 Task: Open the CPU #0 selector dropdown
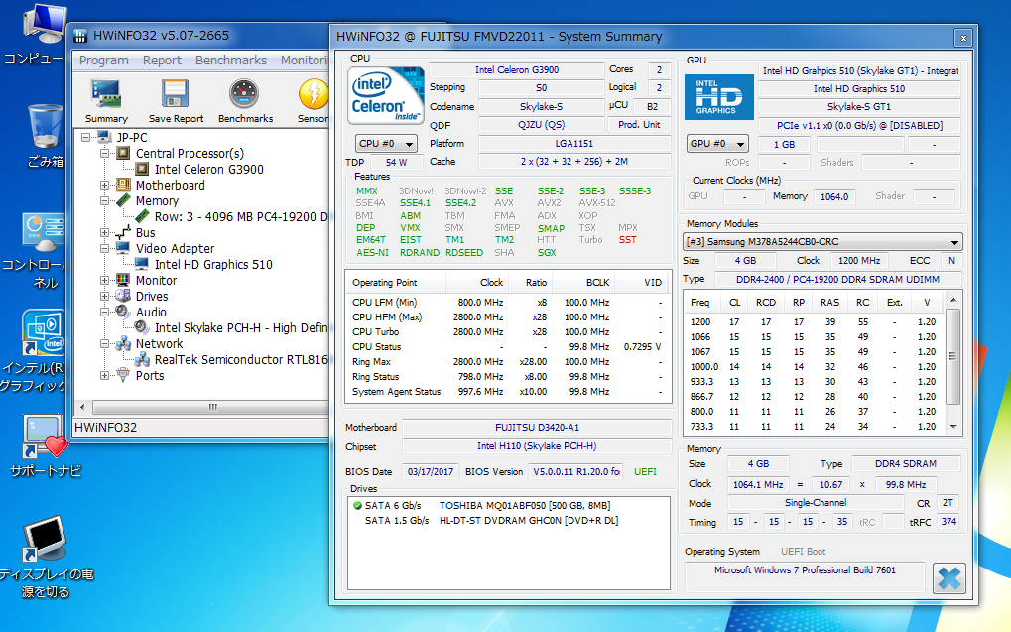386,143
